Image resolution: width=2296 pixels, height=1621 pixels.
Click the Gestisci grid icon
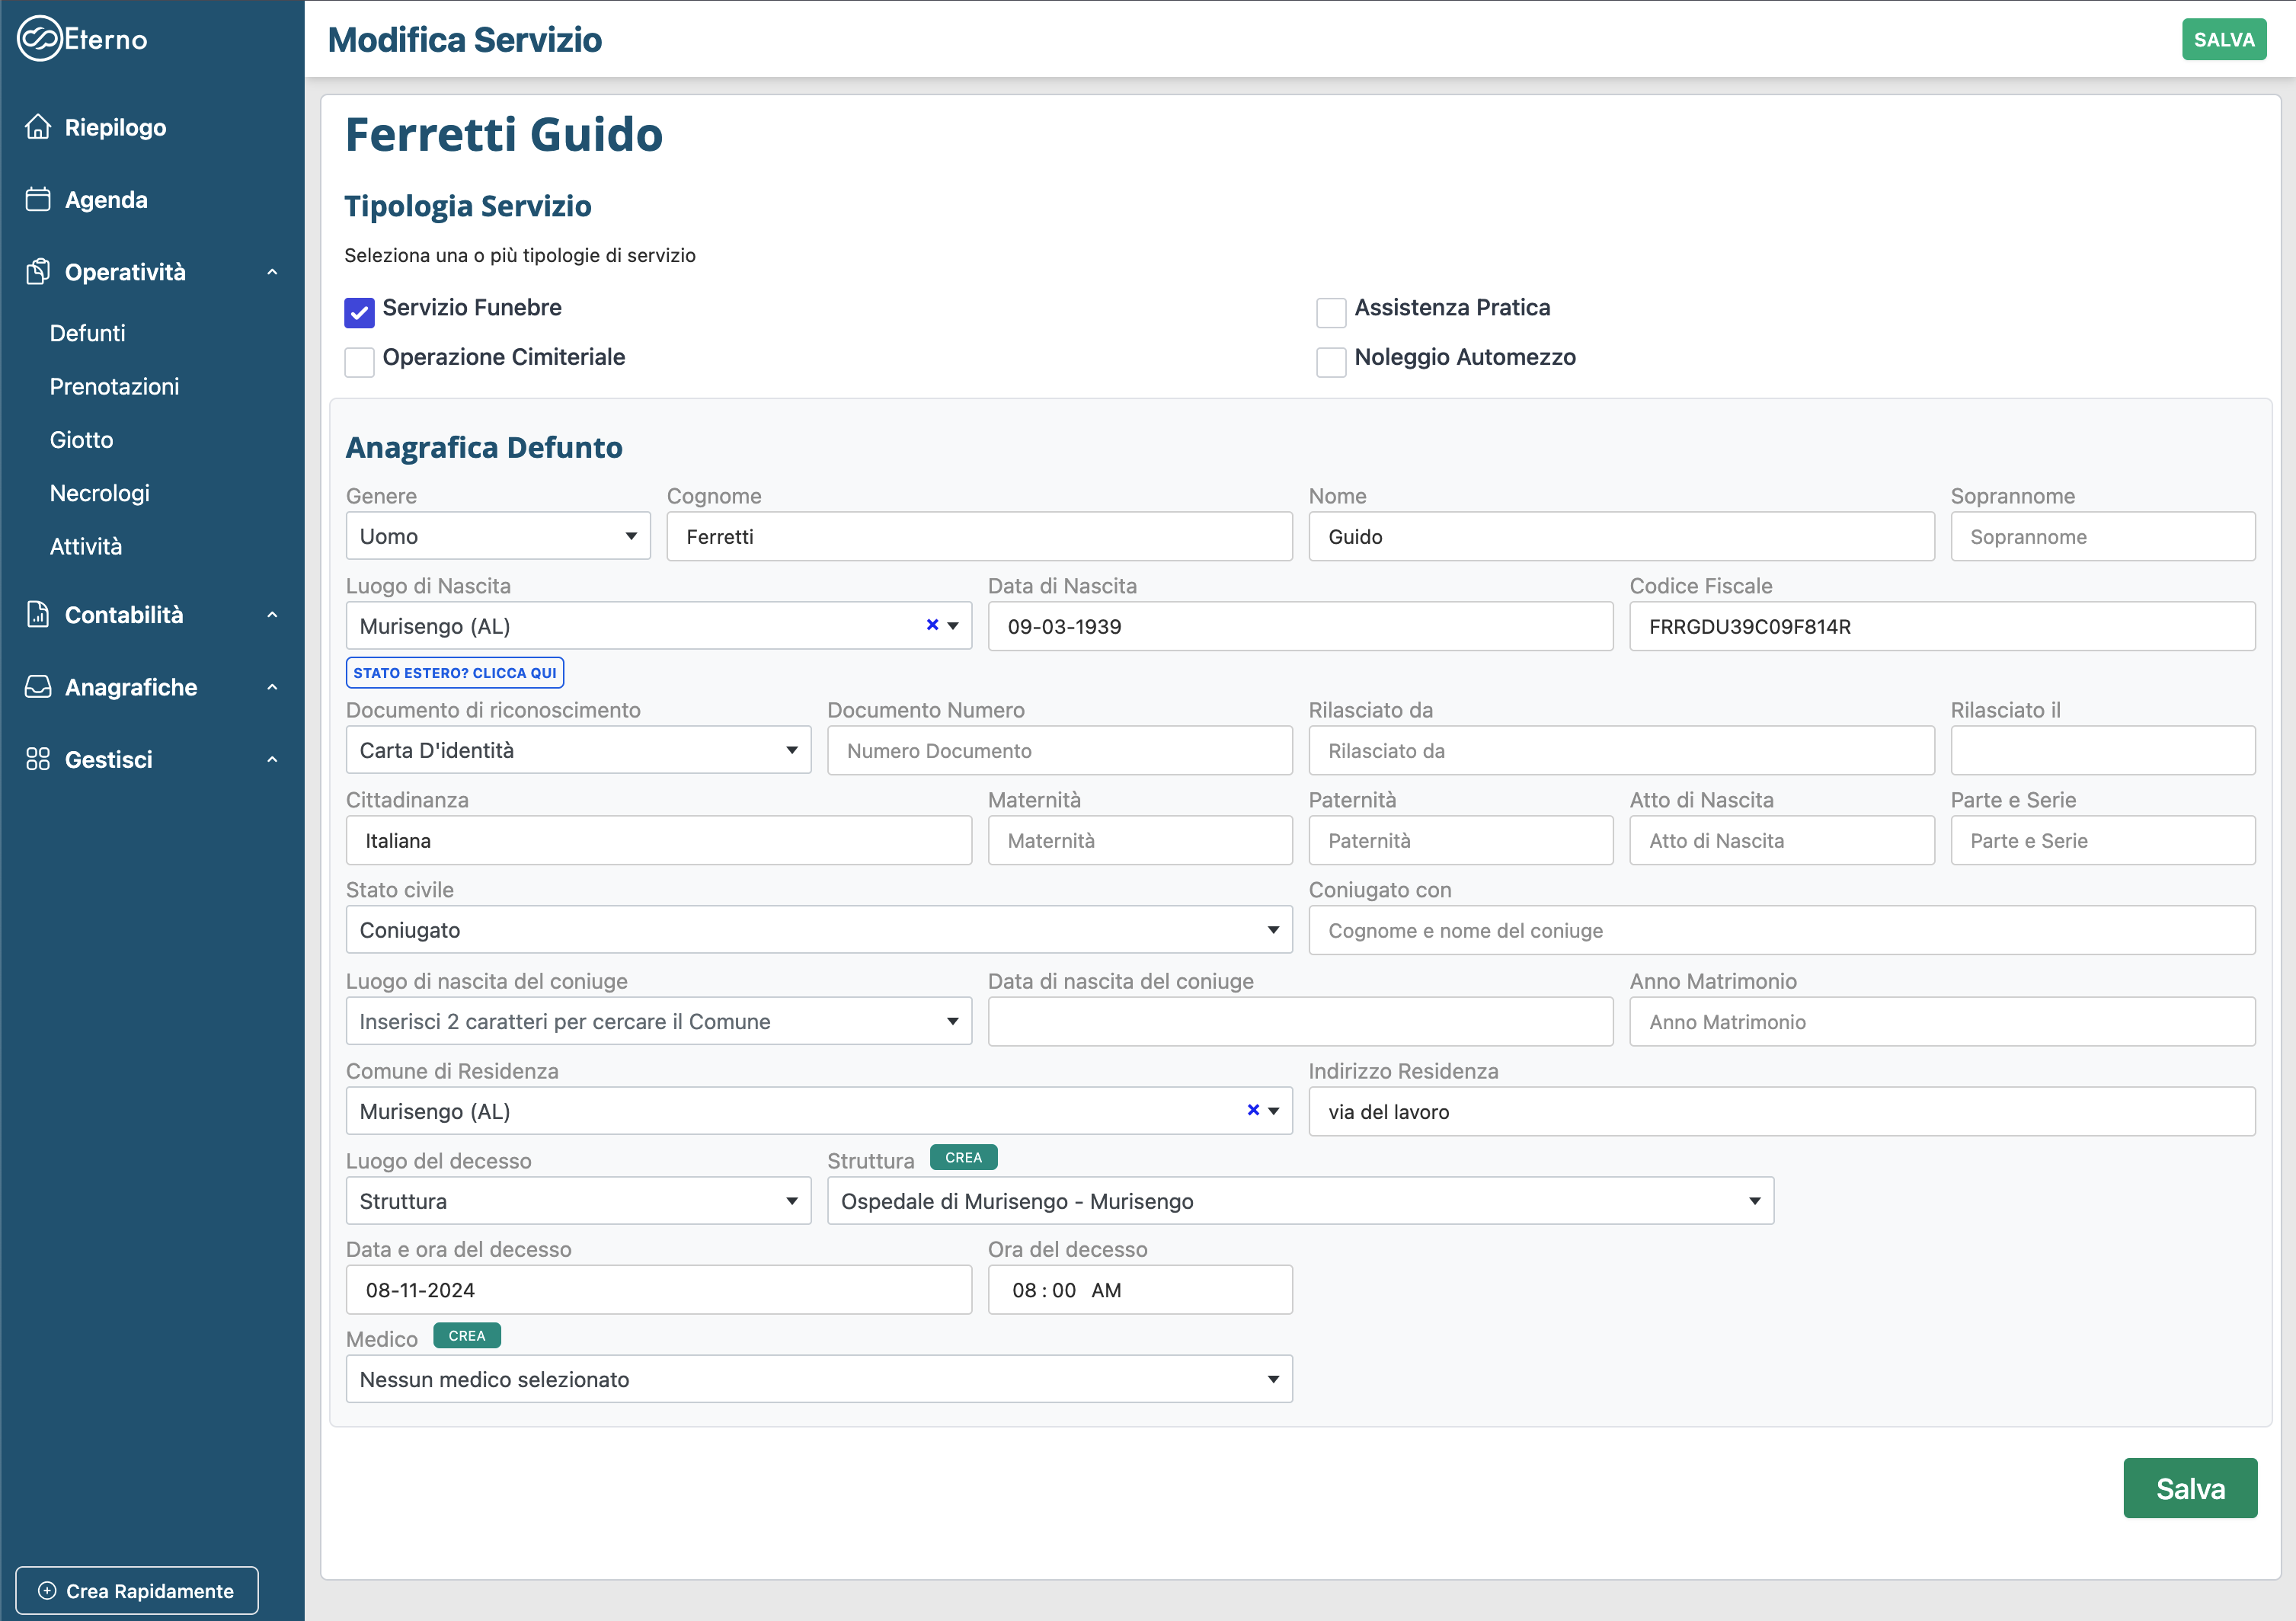pos(38,759)
